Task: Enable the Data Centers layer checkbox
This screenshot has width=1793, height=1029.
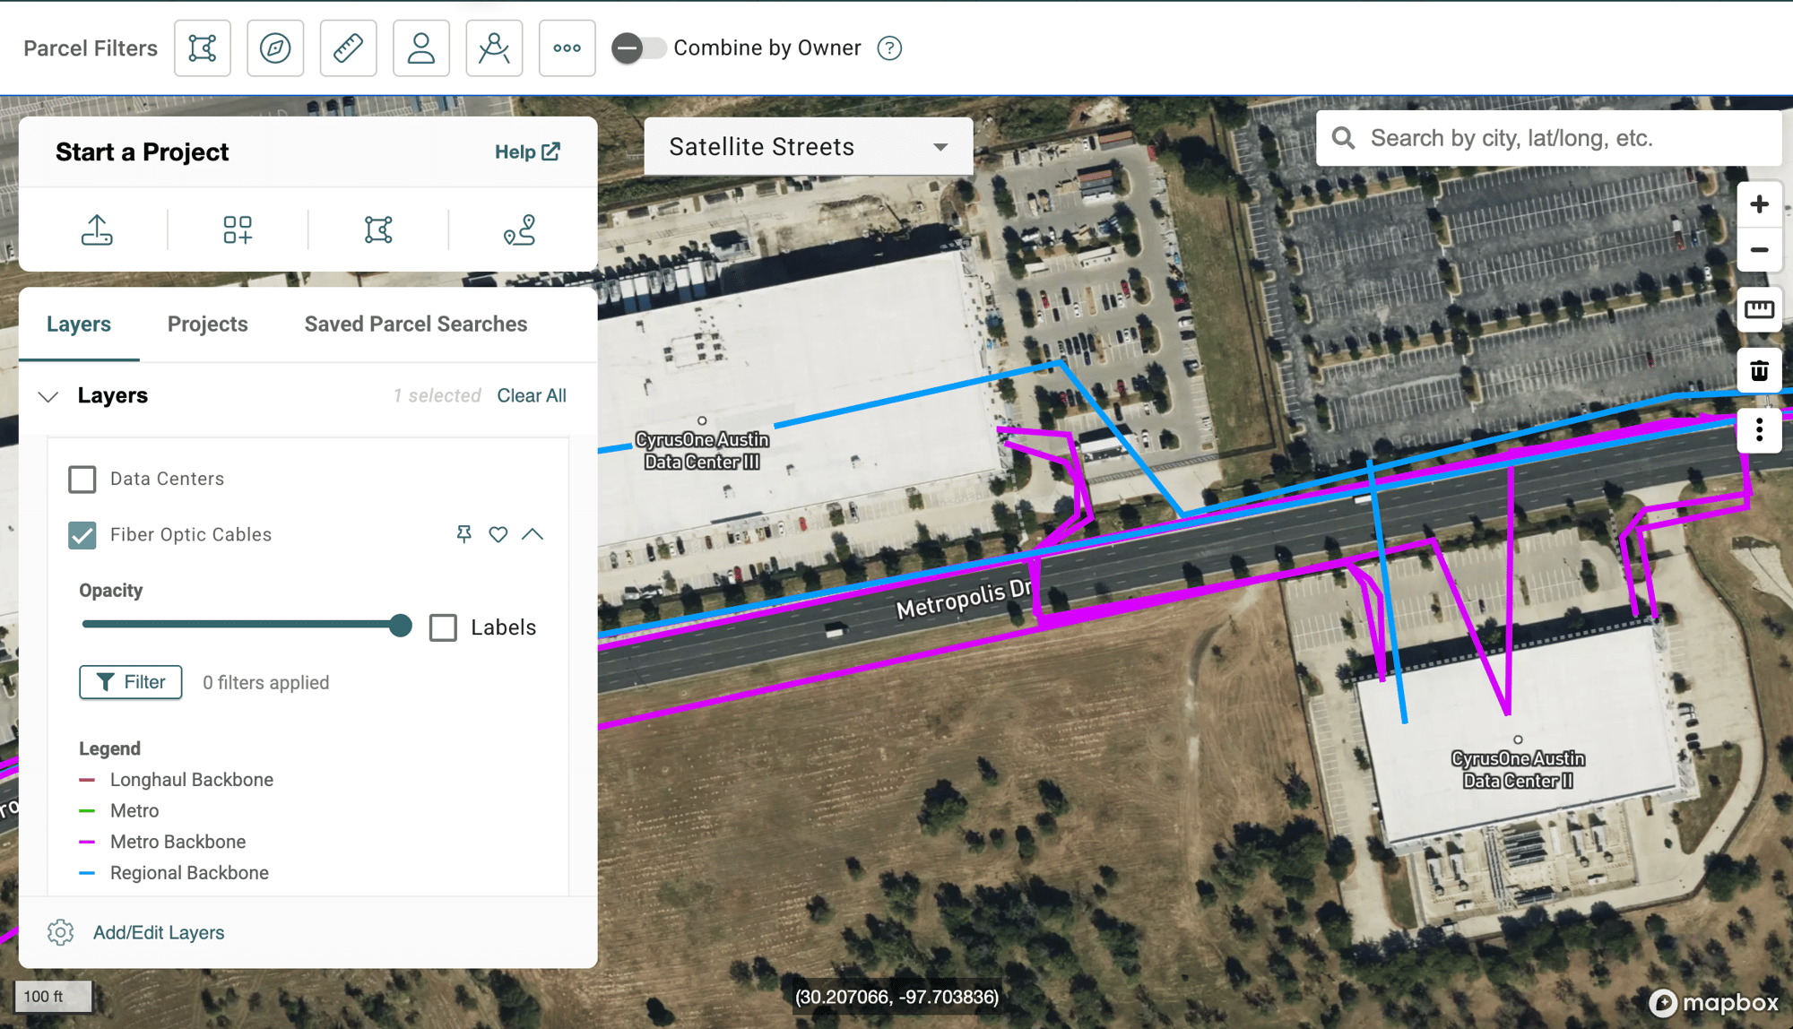Action: (82, 479)
